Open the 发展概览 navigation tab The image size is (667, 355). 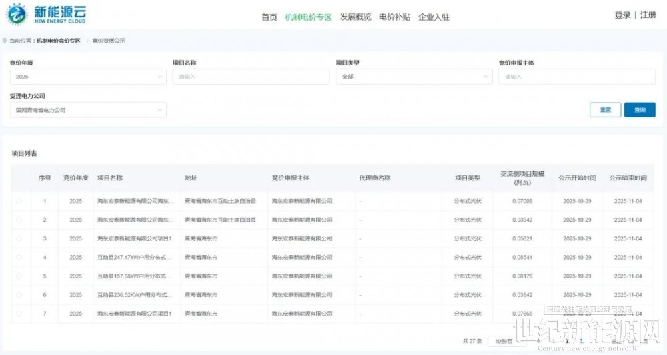[x=355, y=17]
